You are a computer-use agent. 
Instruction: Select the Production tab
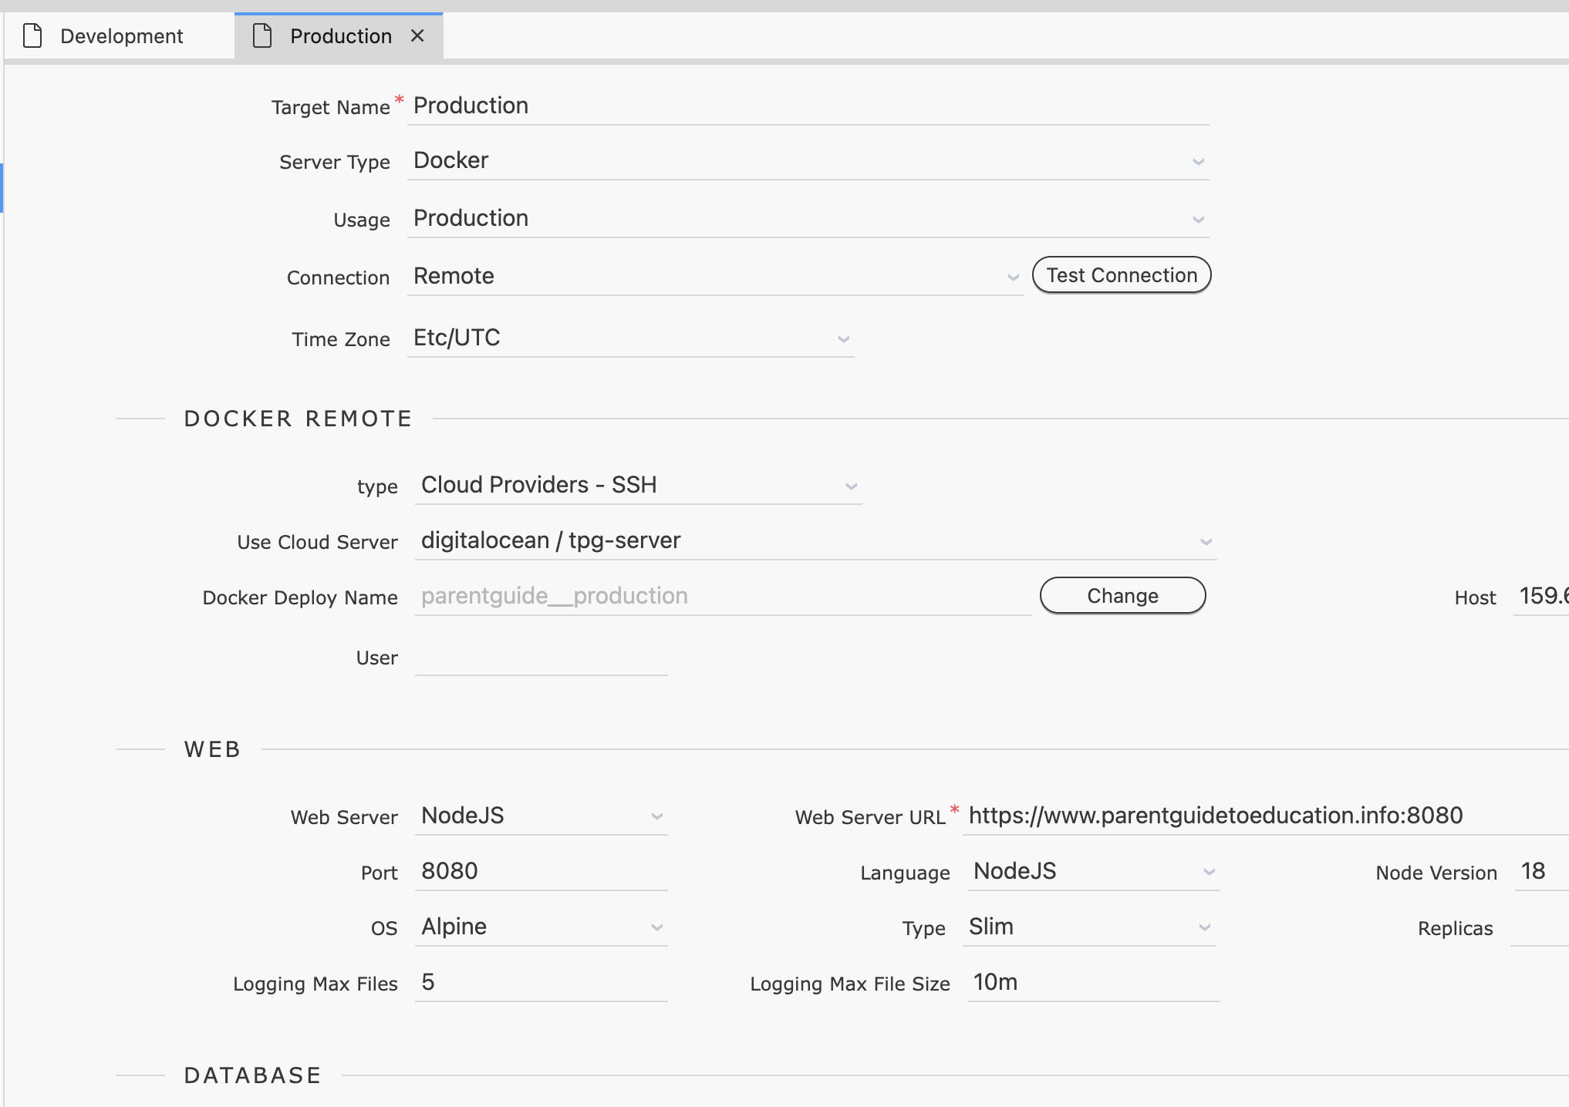click(x=340, y=36)
